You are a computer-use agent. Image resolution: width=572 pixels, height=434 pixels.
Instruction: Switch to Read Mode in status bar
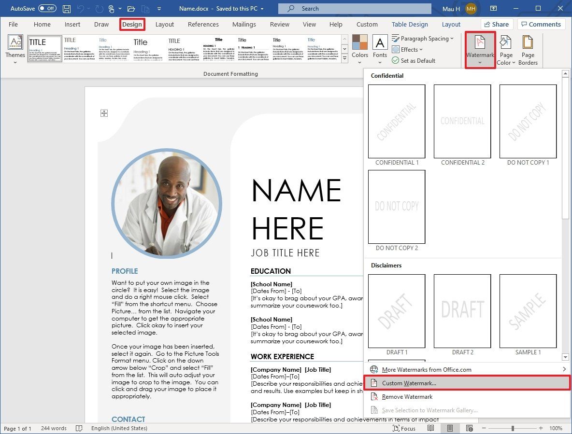coord(431,428)
